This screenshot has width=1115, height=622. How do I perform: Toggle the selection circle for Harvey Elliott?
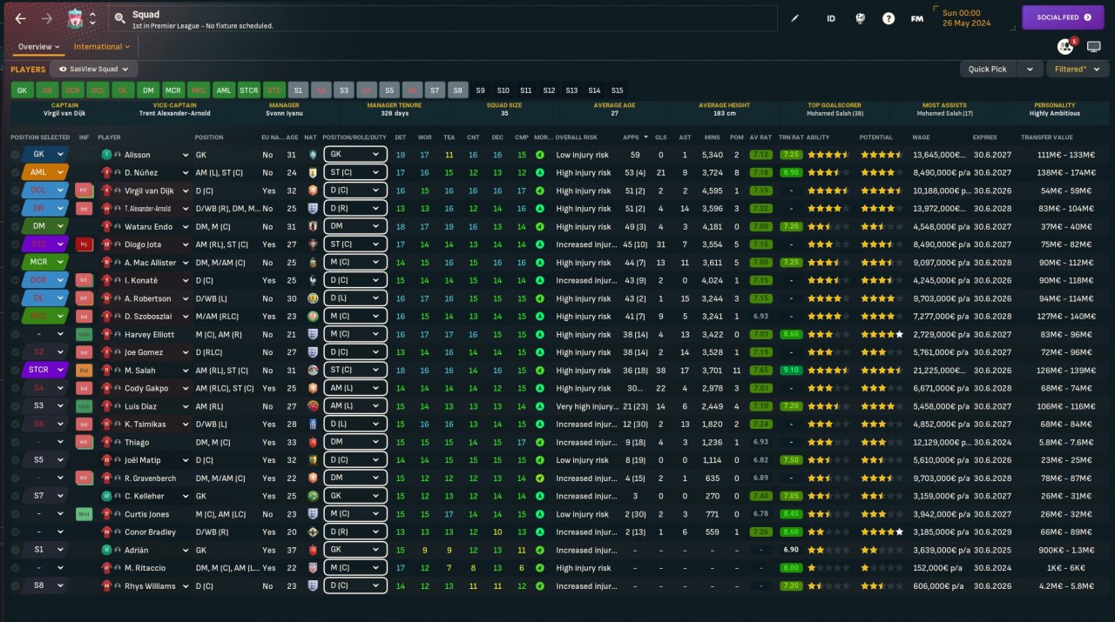(x=15, y=334)
